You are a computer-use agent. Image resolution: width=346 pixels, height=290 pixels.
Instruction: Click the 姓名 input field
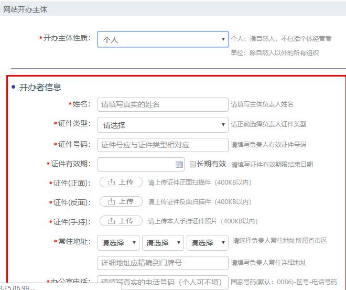163,104
